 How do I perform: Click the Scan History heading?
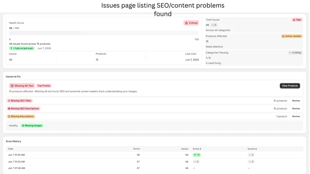click(13, 141)
